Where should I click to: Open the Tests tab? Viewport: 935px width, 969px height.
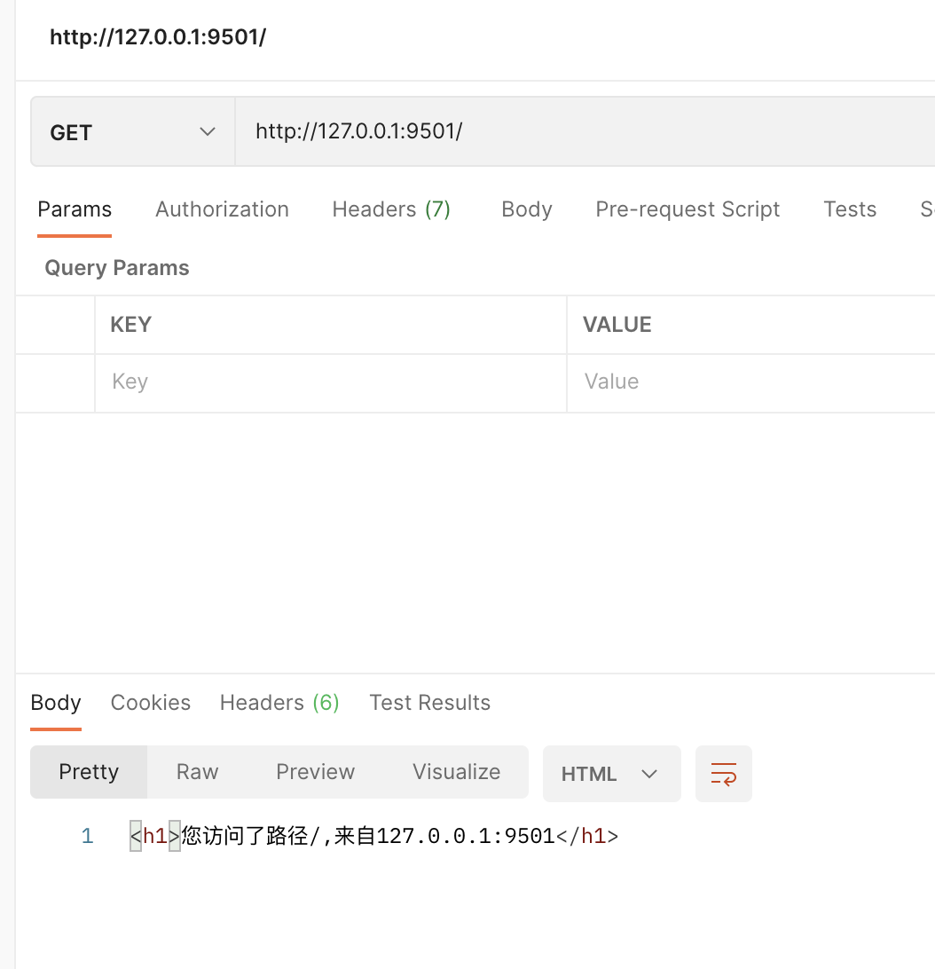(x=850, y=209)
